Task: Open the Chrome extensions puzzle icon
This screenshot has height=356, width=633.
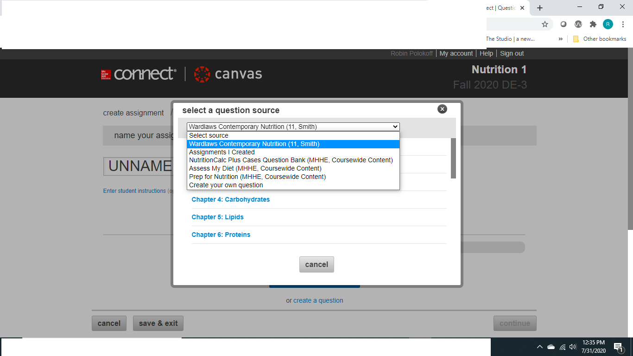Action: 593,24
